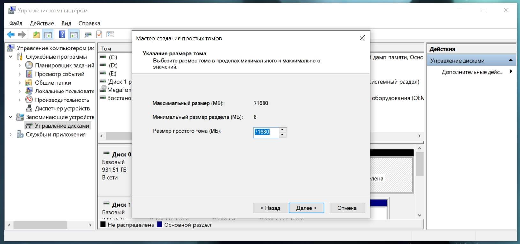Click the up-one-level folder toolbar icon

click(36, 34)
